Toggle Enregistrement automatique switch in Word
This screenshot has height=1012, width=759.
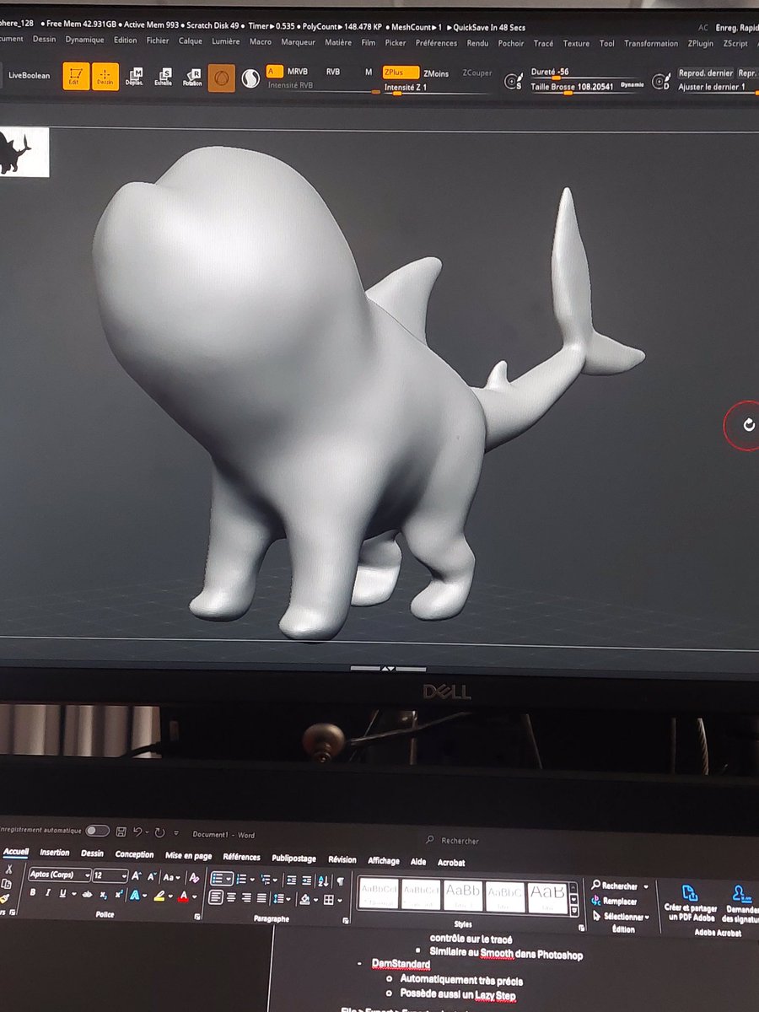click(97, 831)
